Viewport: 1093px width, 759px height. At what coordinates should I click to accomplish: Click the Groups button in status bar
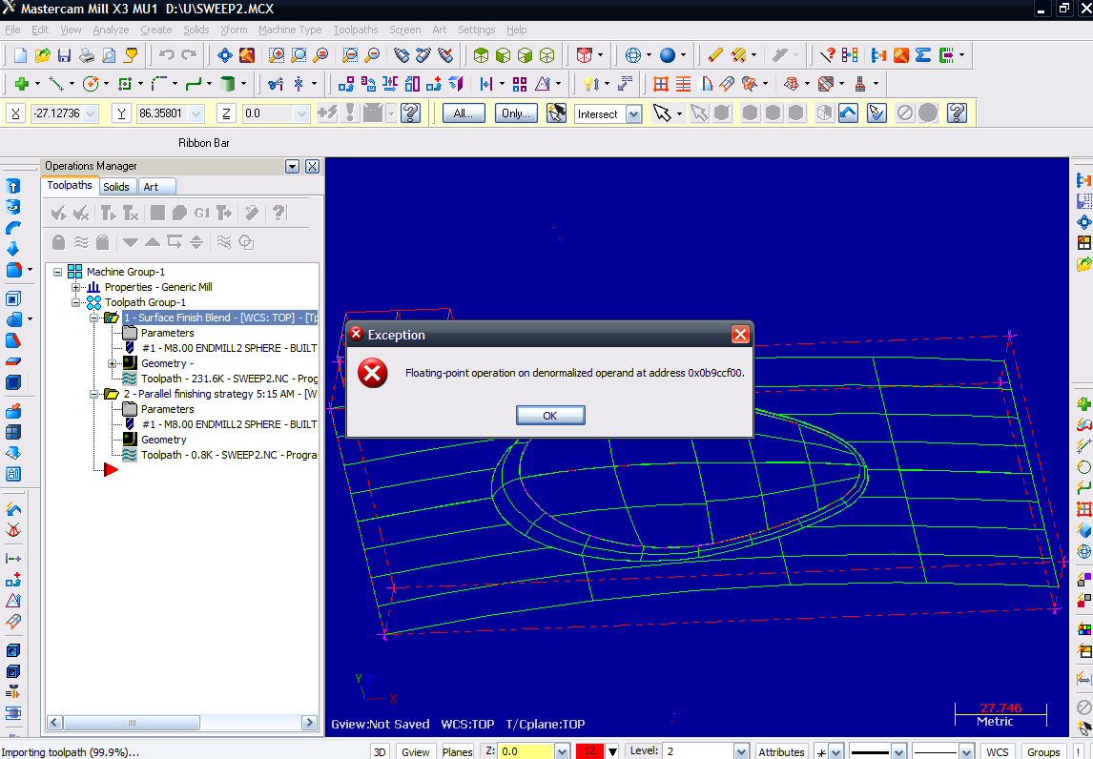[x=1043, y=751]
